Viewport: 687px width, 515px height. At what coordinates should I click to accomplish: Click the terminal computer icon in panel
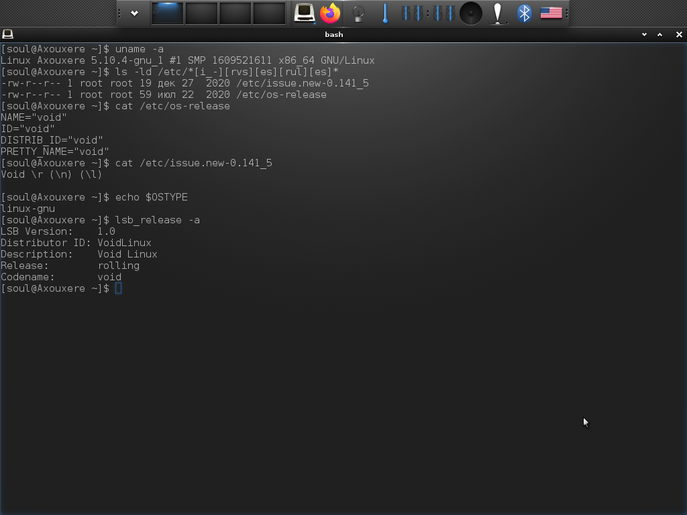(304, 13)
